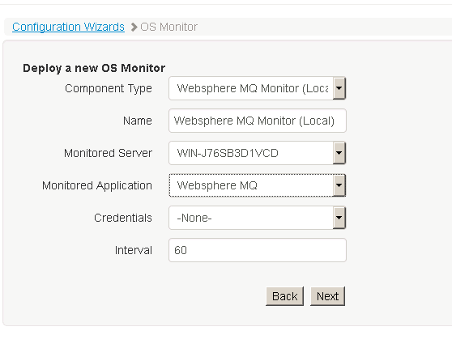Expand the Component Type dropdown arrow
452x348 pixels.
339,88
